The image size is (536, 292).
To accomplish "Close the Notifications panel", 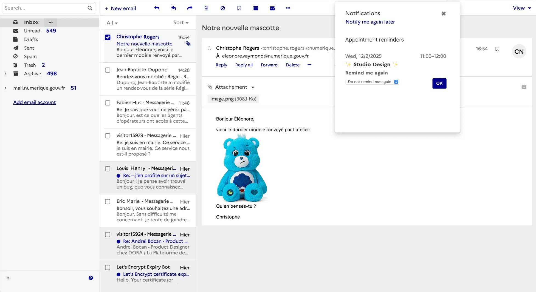I will click(x=444, y=13).
